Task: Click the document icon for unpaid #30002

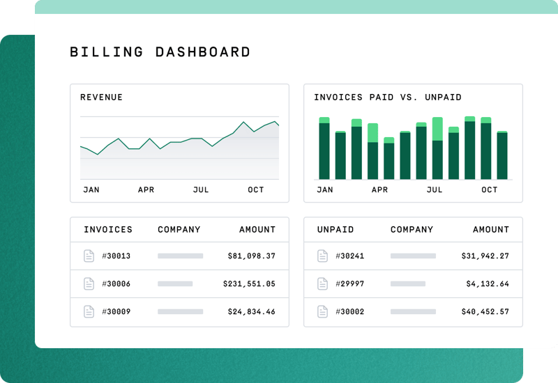Action: (322, 311)
